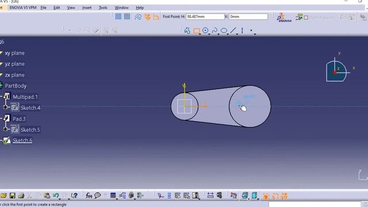Open the Insert menu

(x=87, y=7)
